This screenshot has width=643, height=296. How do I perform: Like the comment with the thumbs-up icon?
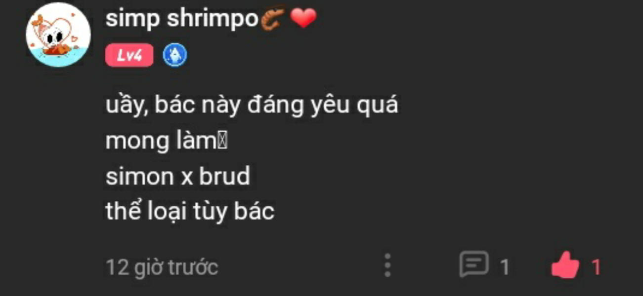pos(565,265)
